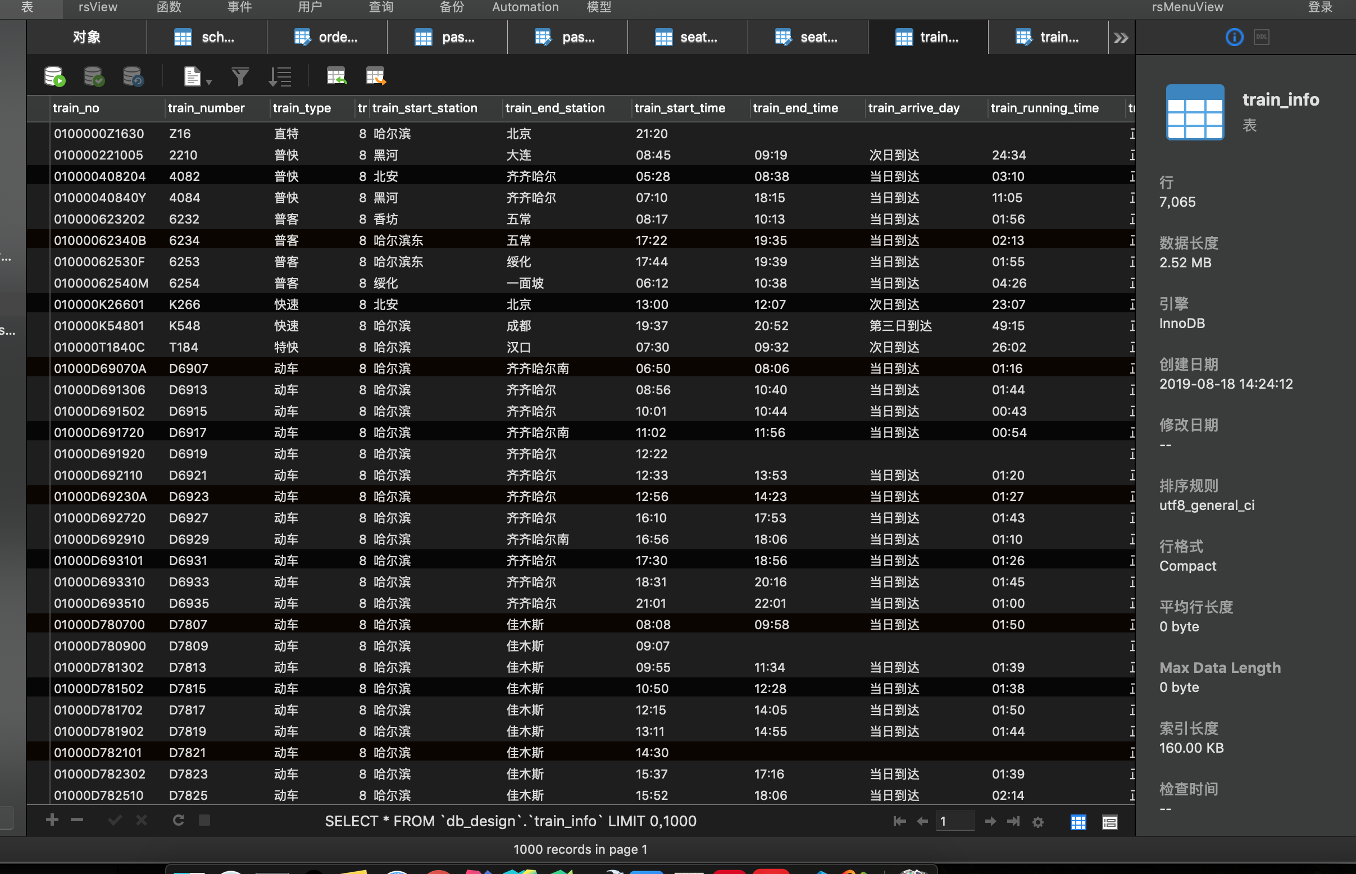Image resolution: width=1356 pixels, height=874 pixels.
Task: Go to the last page
Action: point(1014,822)
